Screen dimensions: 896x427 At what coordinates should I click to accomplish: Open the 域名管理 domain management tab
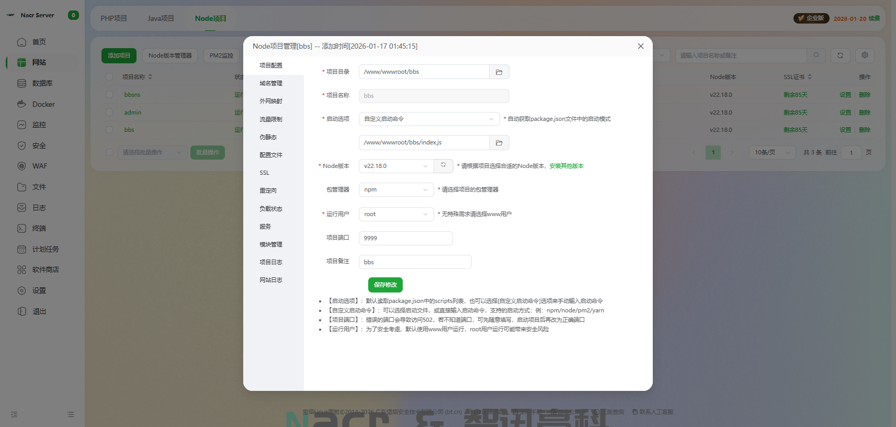pyautogui.click(x=271, y=83)
